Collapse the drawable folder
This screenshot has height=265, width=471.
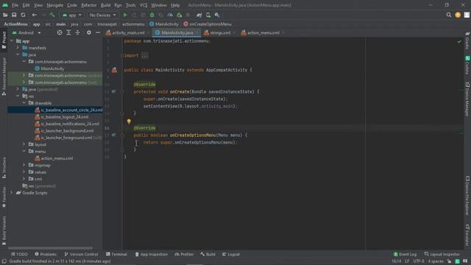pos(24,103)
